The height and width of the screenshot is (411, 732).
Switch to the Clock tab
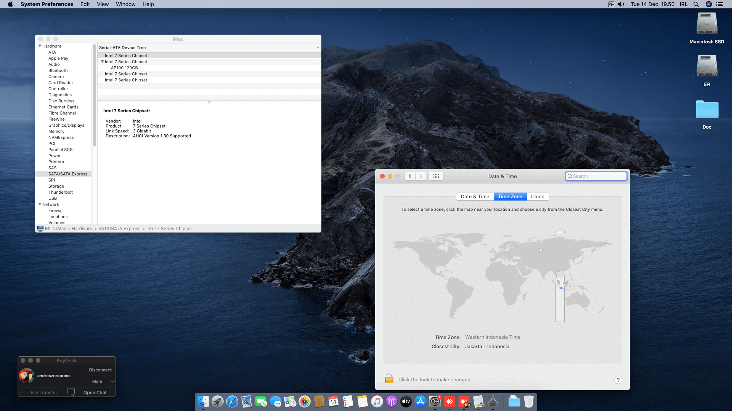537,197
